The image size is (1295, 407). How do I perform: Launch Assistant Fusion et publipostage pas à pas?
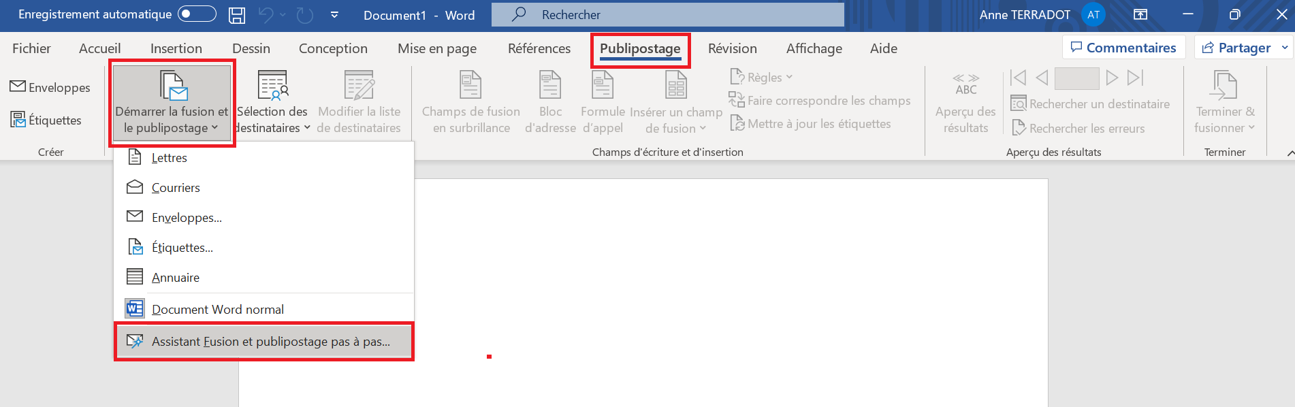pos(270,342)
